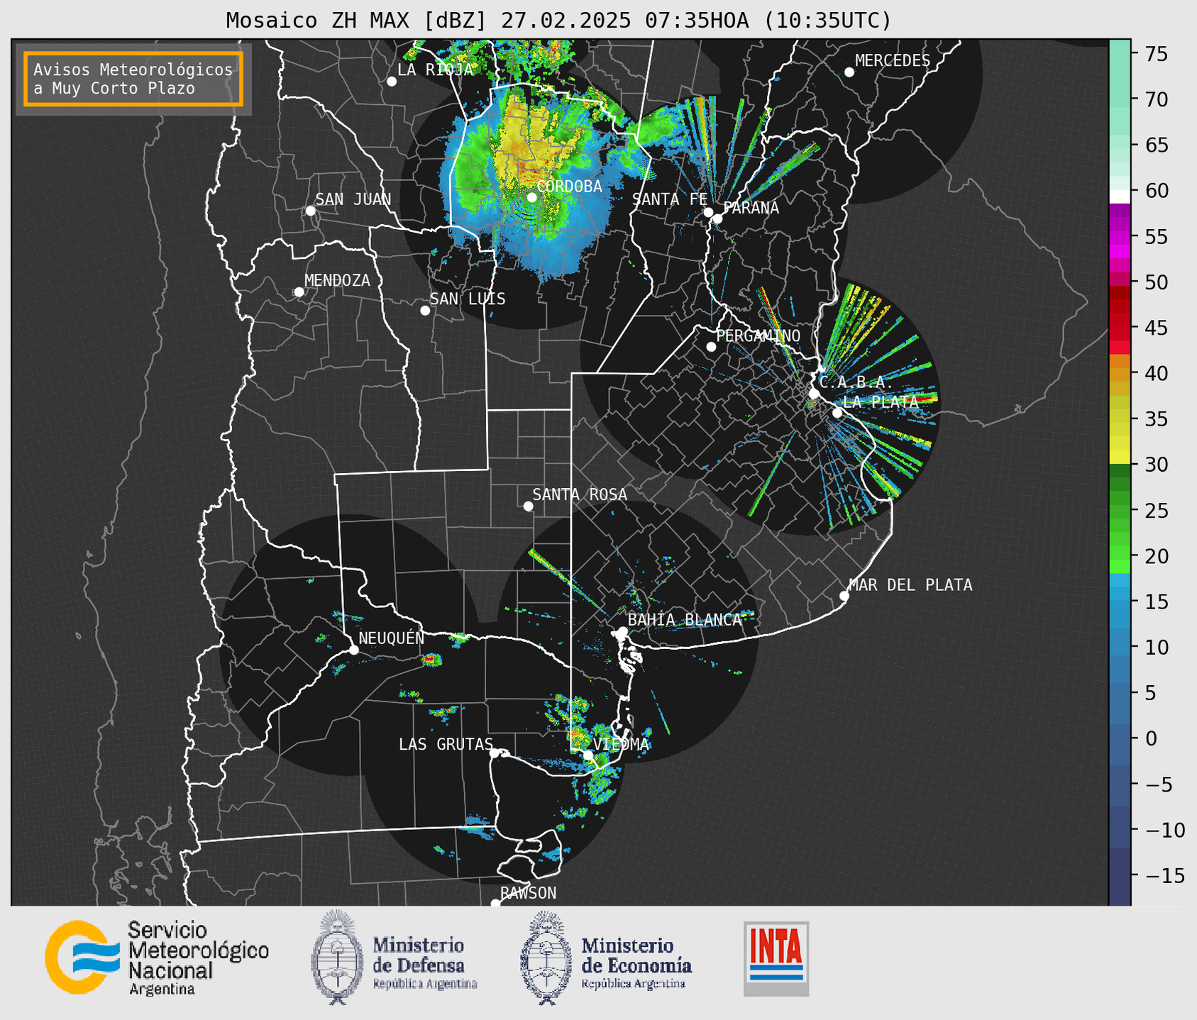Click the 75 dBZ label on color scale
The image size is (1197, 1020).
point(1156,54)
